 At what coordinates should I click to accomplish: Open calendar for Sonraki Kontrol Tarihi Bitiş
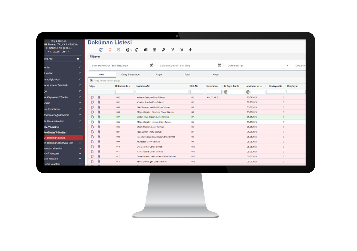point(219,65)
